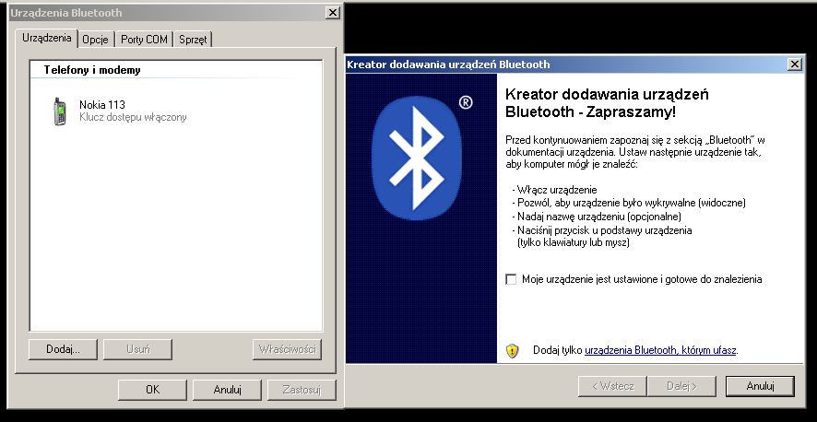Click the yellow security shield icon
The image size is (817, 422).
(512, 351)
